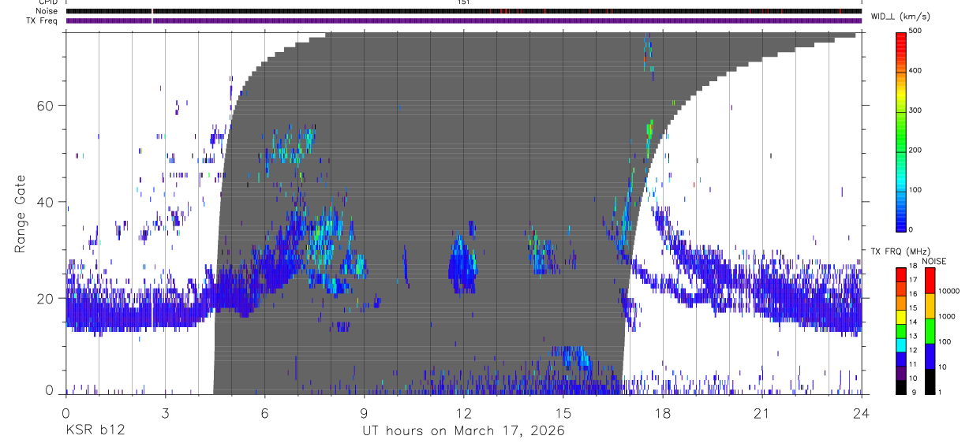Click x-axis tick label 18
969x447 pixels.
click(x=662, y=412)
